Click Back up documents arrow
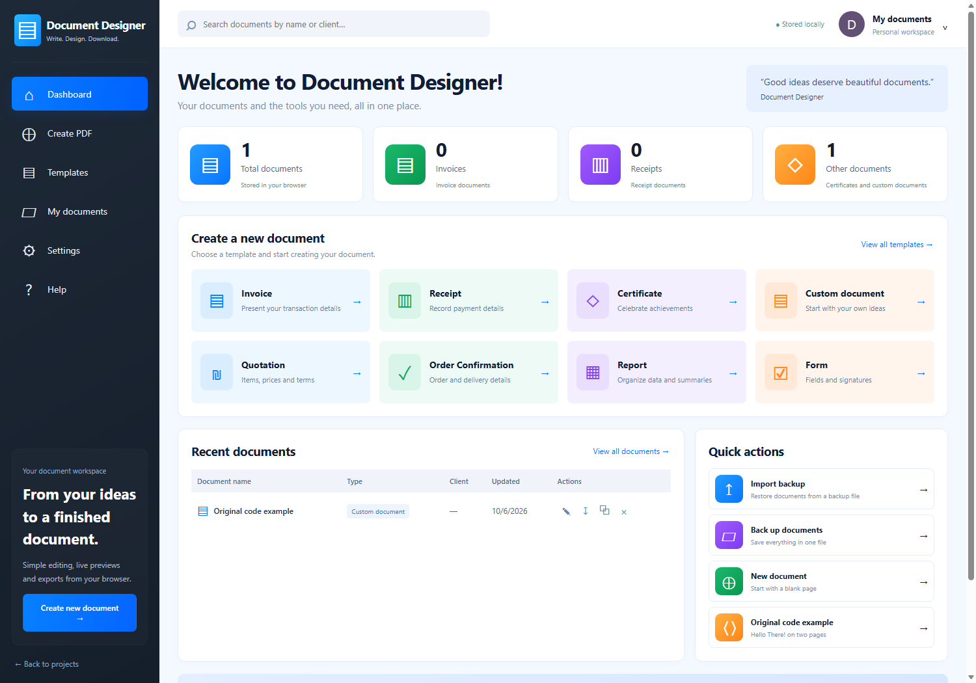Screen dimensions: 976x683 pyautogui.click(x=923, y=536)
